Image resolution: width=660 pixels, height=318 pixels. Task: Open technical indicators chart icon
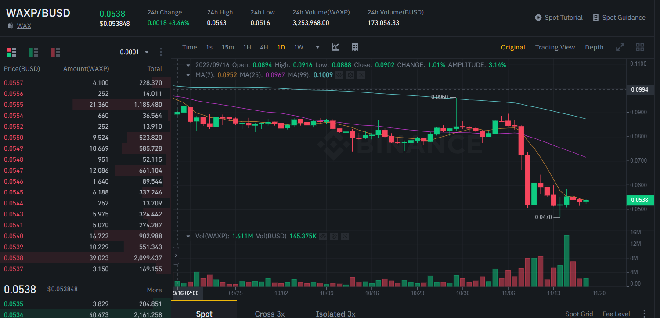335,47
